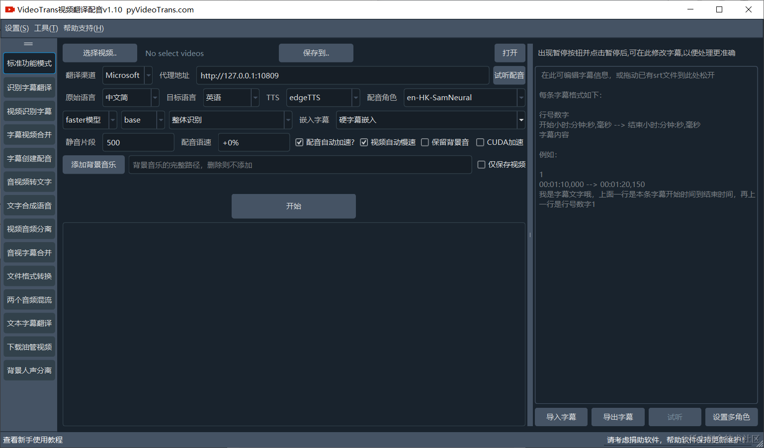
Task: Open the 文件格式转换 sidebar tool
Action: [29, 276]
